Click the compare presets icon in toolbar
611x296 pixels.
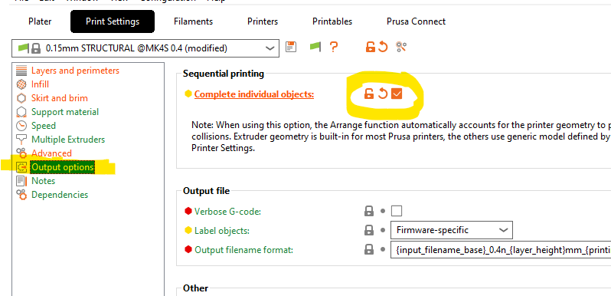[x=401, y=48]
